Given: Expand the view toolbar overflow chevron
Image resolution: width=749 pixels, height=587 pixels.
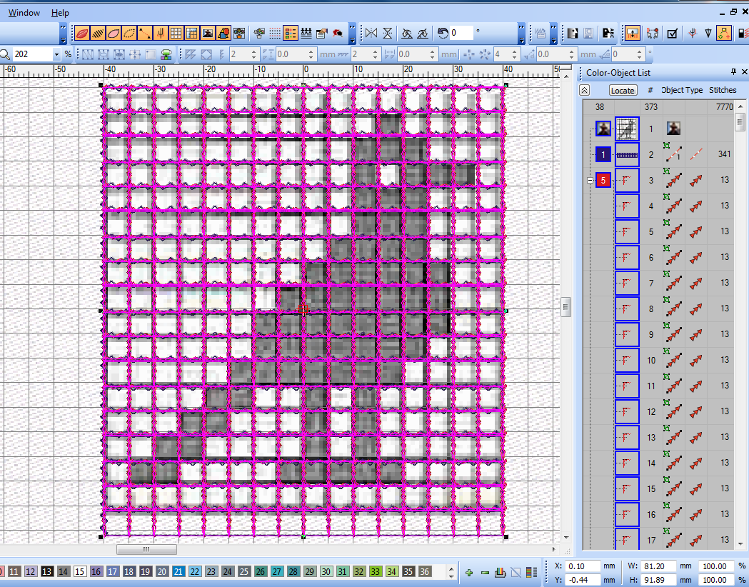Looking at the screenshot, I should point(353,34).
